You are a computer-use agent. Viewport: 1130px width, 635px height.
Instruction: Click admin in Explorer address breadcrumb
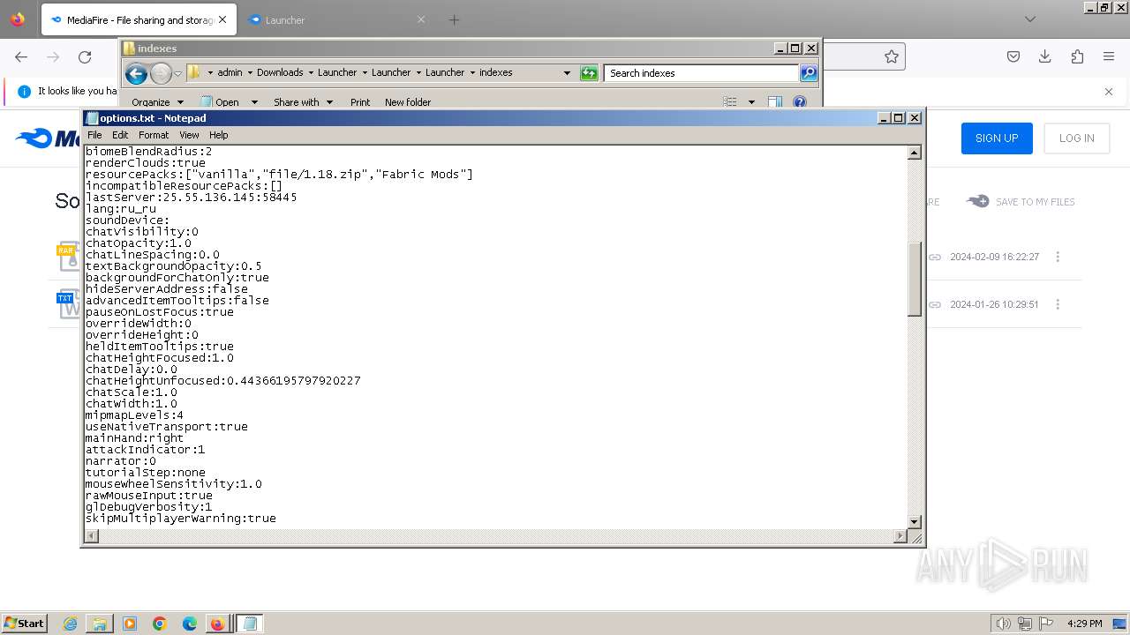(230, 72)
